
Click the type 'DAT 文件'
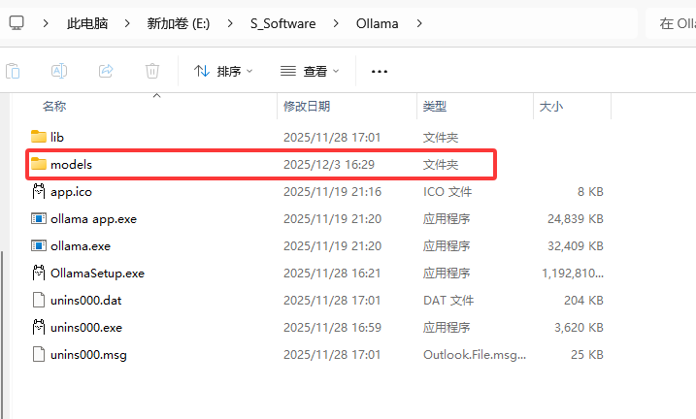point(448,301)
